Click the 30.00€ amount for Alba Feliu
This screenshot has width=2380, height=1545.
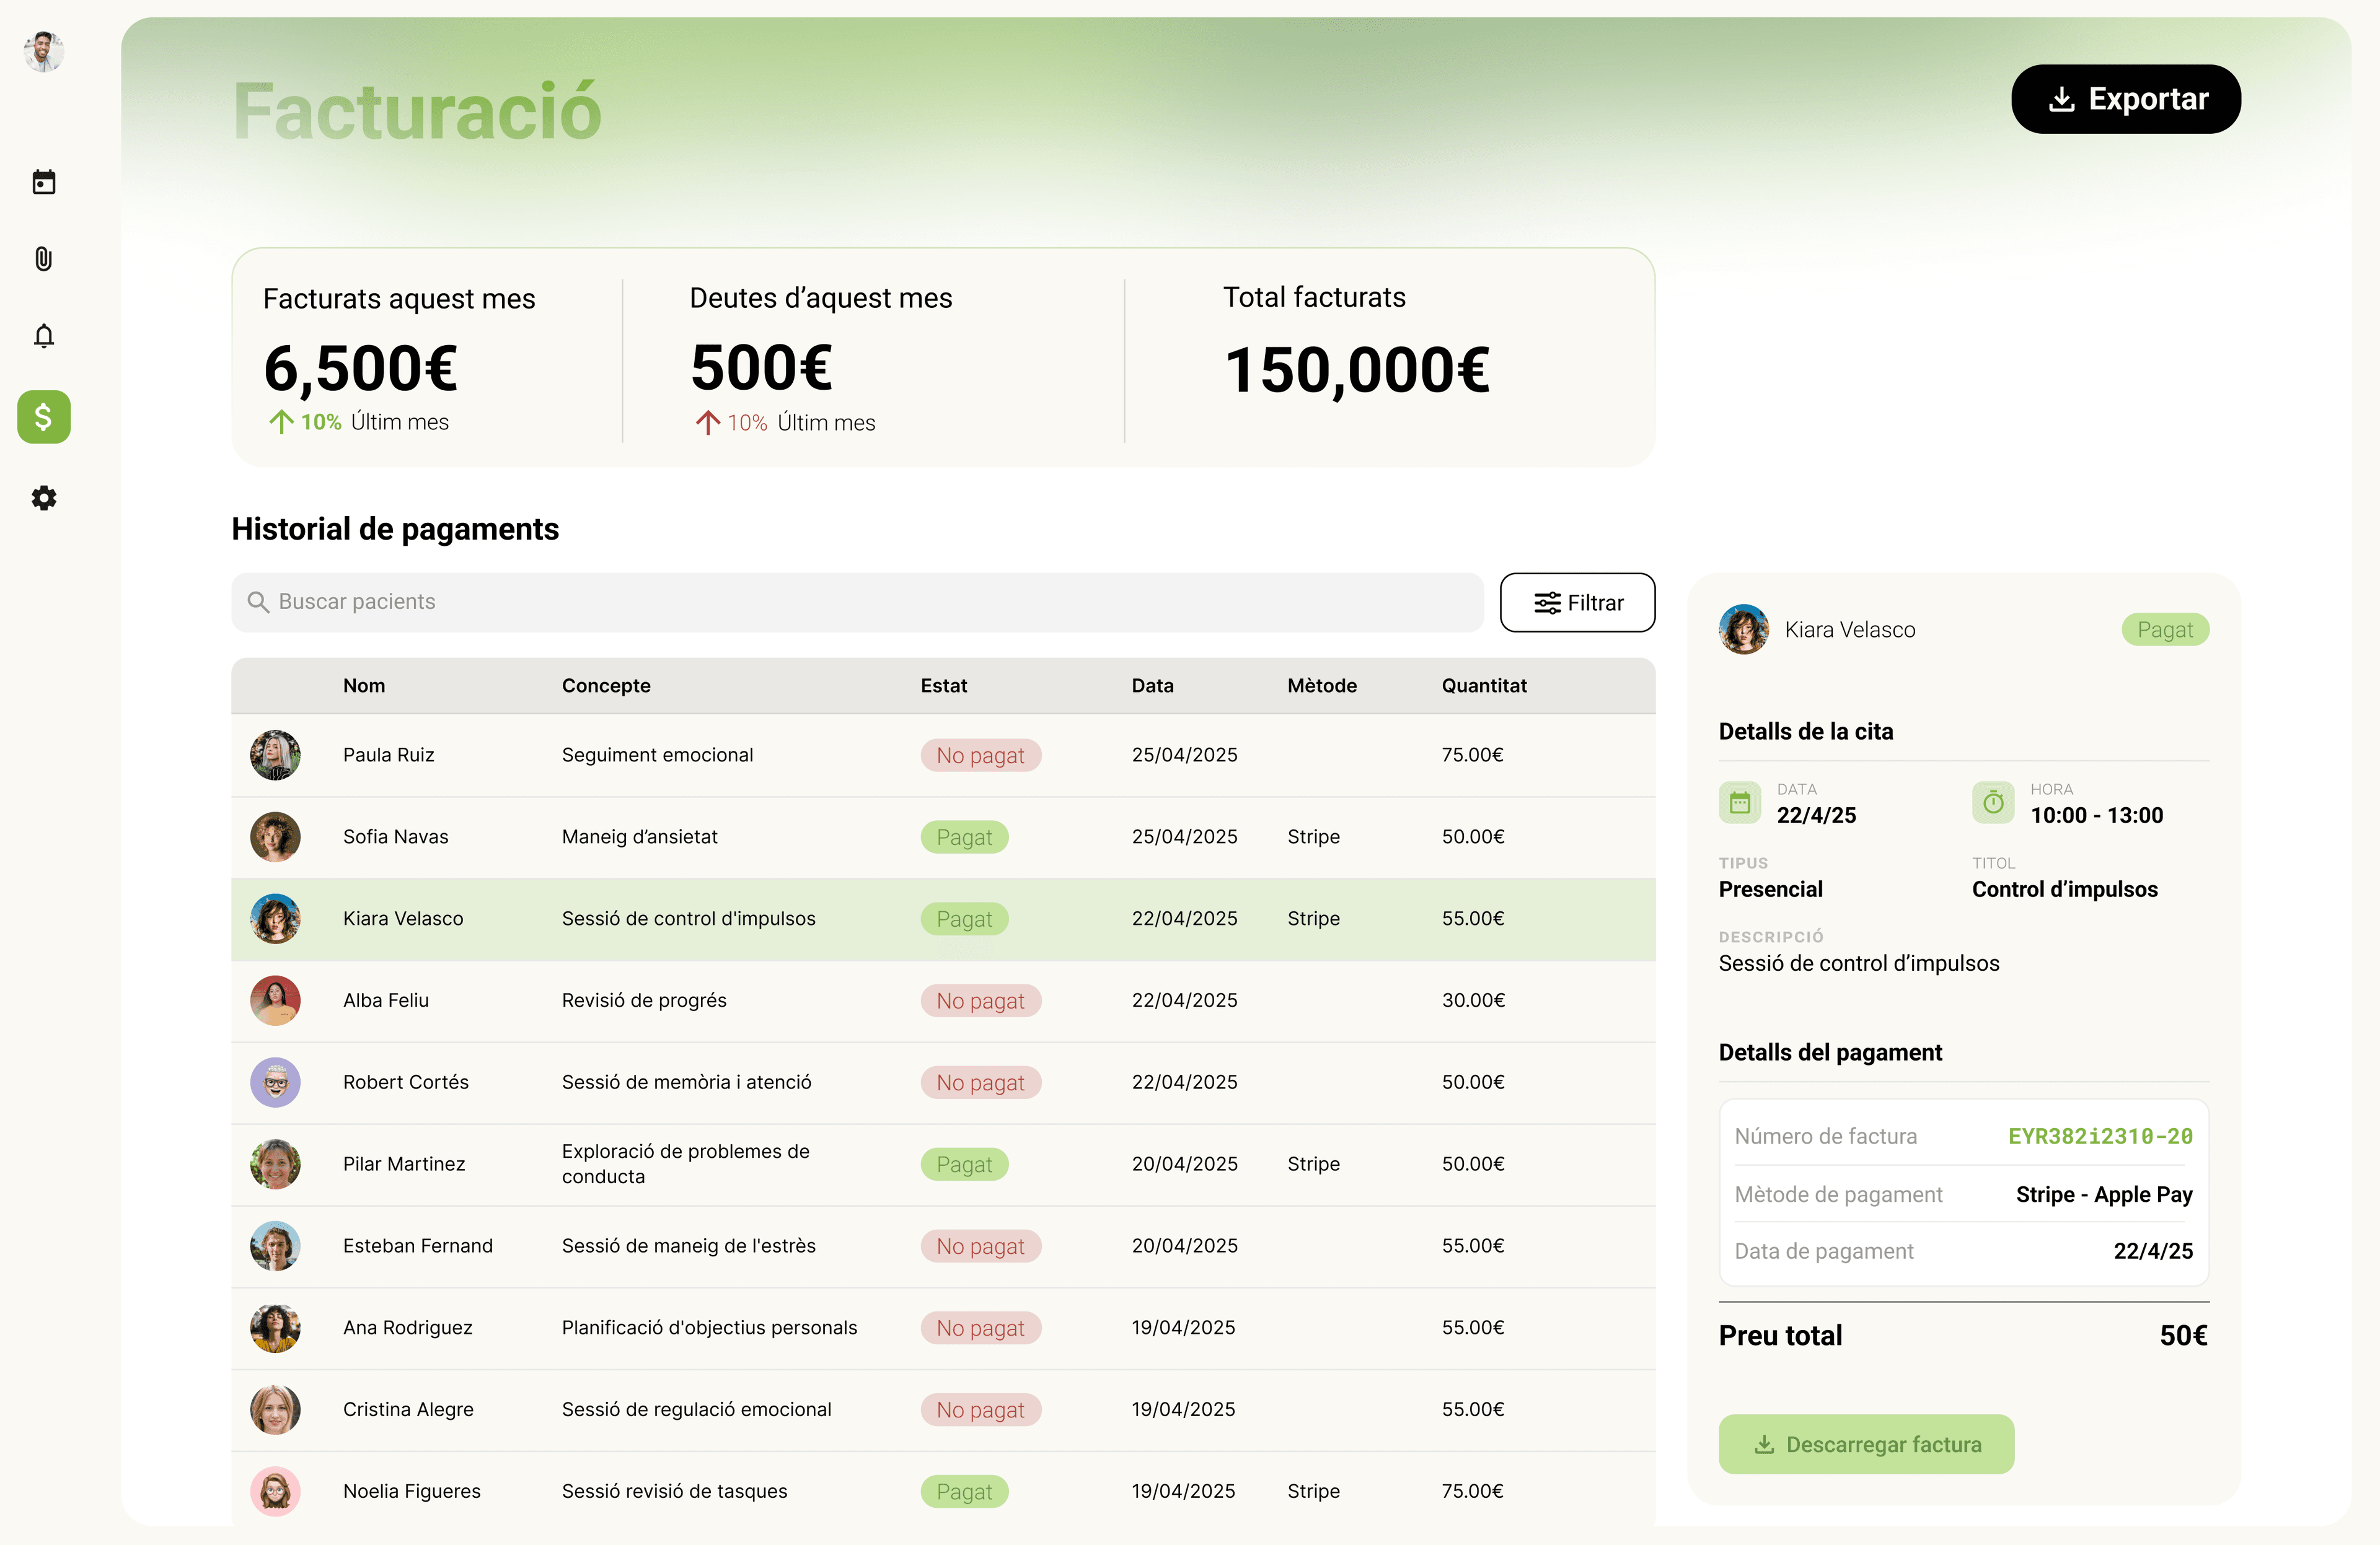[x=1473, y=1000]
